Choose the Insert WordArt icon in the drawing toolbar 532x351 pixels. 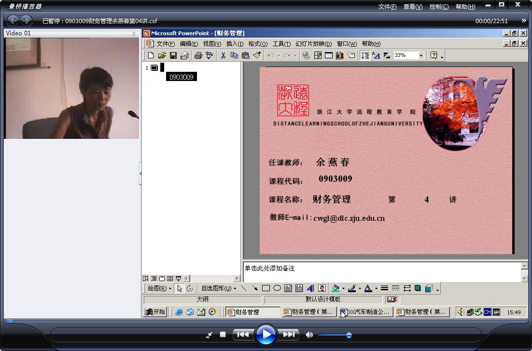click(310, 288)
